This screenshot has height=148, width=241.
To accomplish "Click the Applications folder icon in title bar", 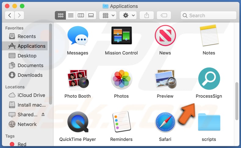I will click(106, 6).
